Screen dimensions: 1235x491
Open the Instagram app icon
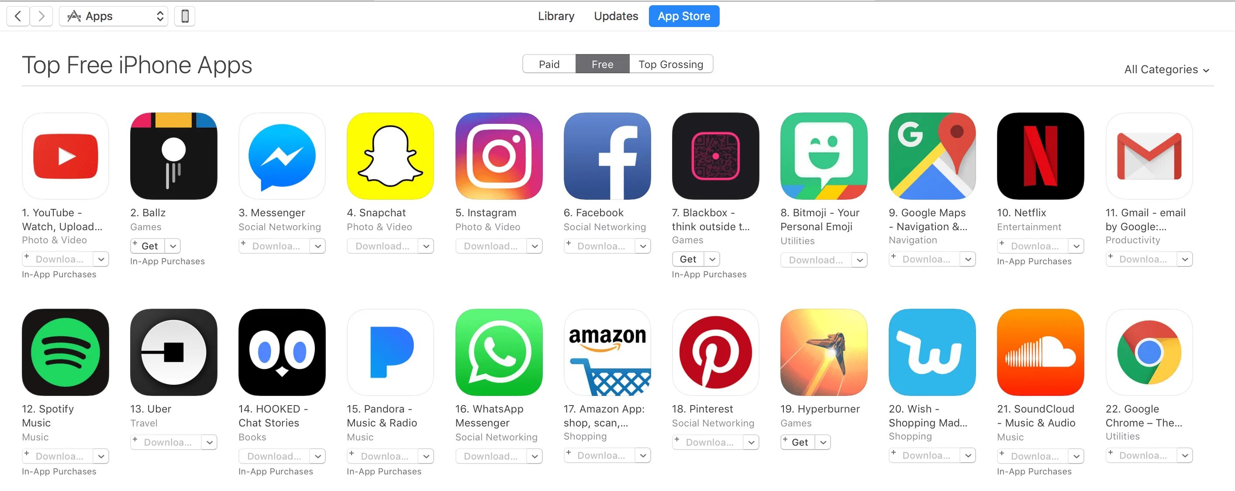click(499, 156)
